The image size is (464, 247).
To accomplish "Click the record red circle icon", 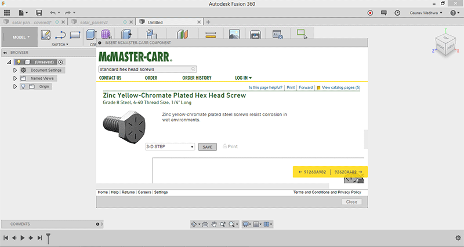I will tap(370, 13).
